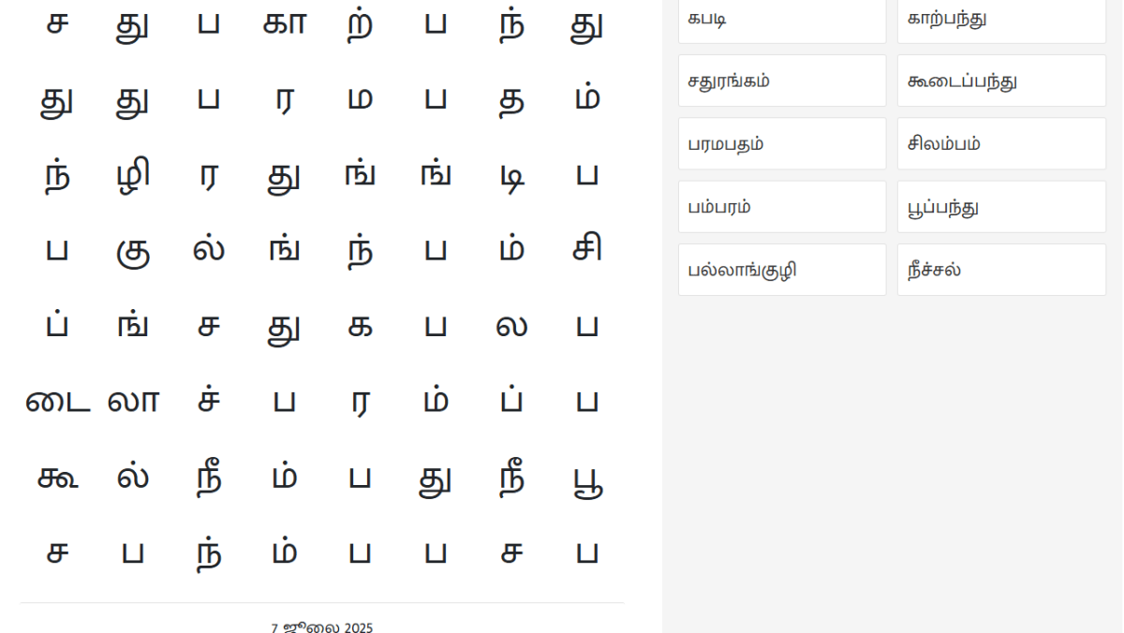Click the பூப்பந்து word entry

point(1000,206)
